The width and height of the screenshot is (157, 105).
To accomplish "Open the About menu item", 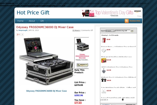I will 32,21.
